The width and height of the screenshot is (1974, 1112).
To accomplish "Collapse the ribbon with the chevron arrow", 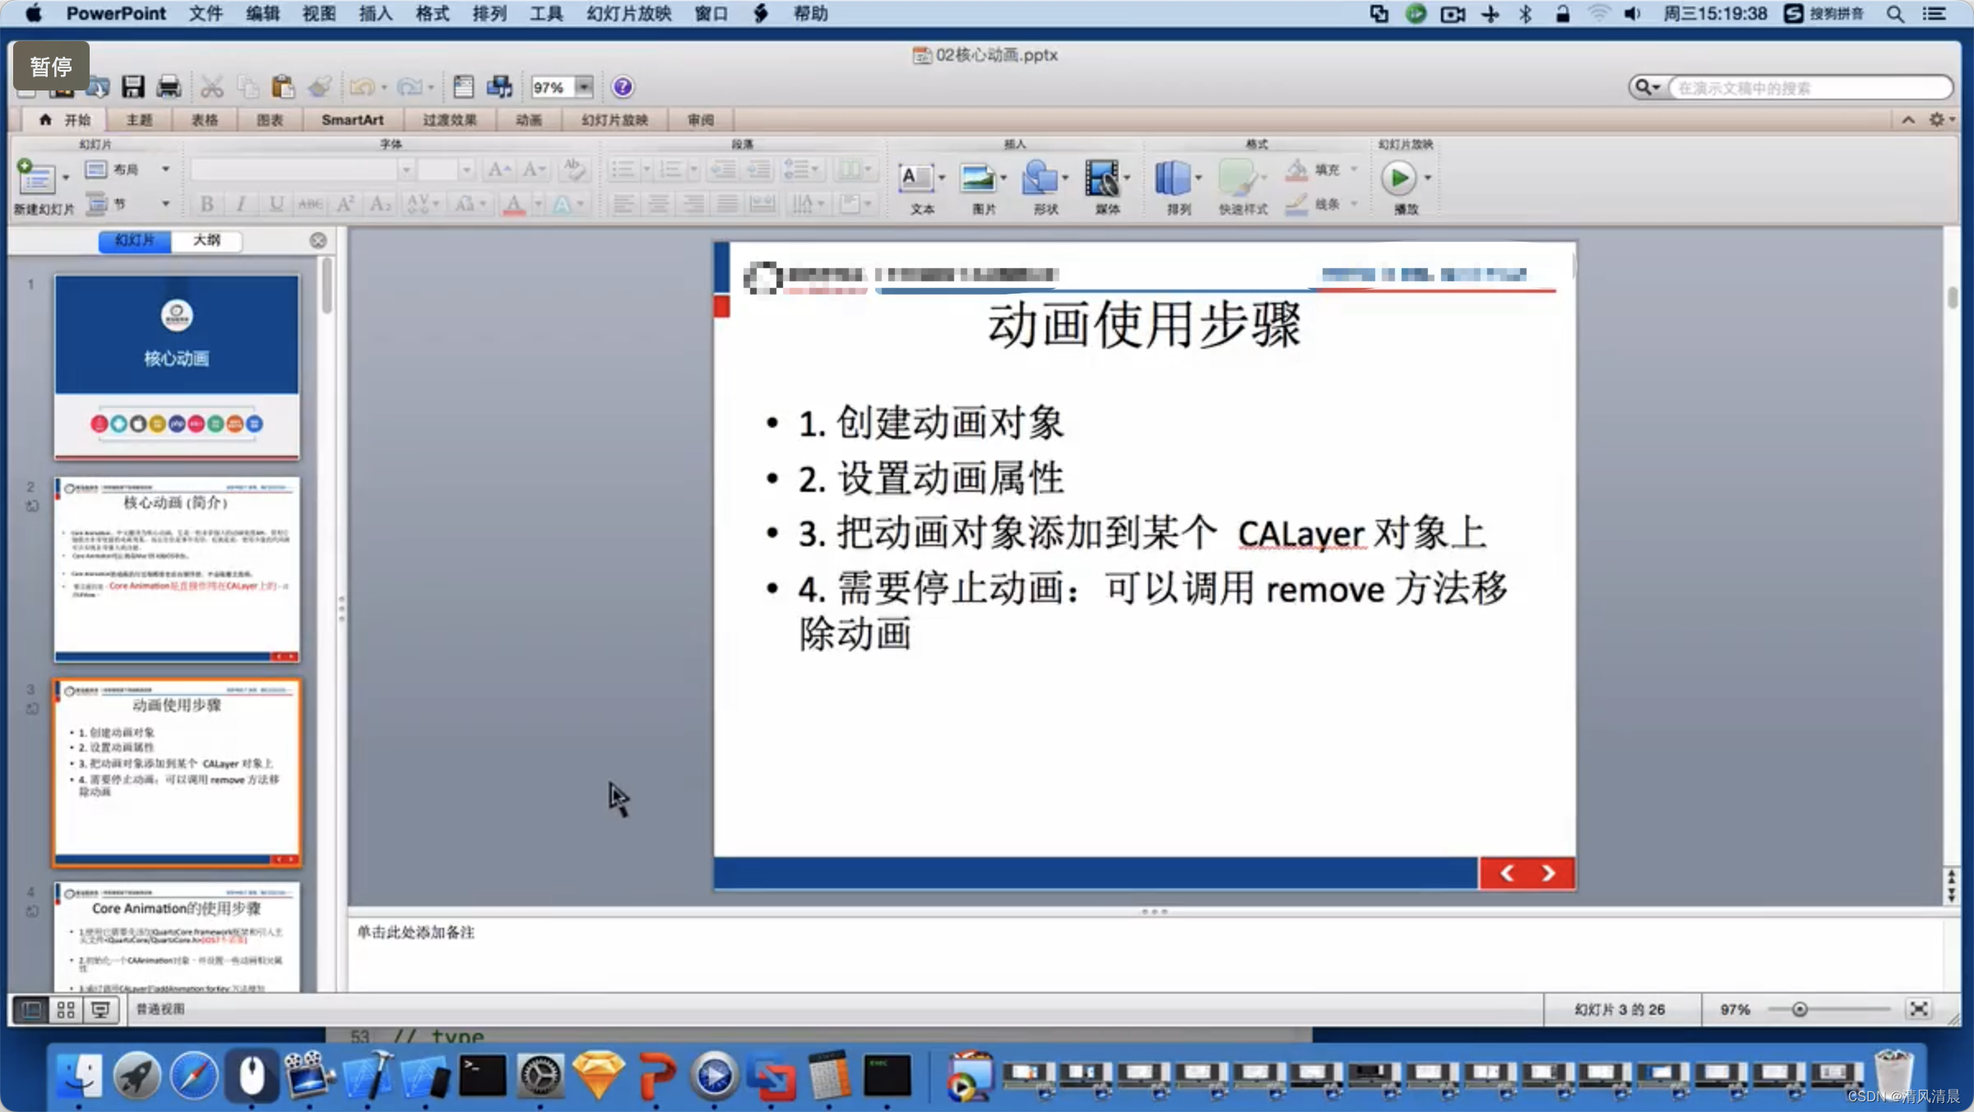I will (x=1907, y=120).
